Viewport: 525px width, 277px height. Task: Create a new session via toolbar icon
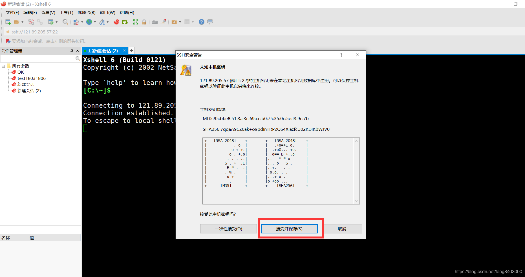point(8,22)
